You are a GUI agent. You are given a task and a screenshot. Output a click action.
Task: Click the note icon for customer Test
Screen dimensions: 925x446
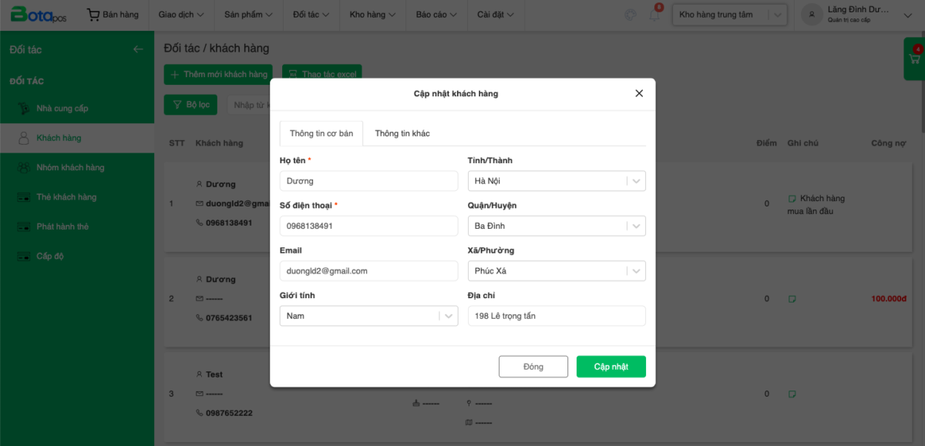pos(792,394)
